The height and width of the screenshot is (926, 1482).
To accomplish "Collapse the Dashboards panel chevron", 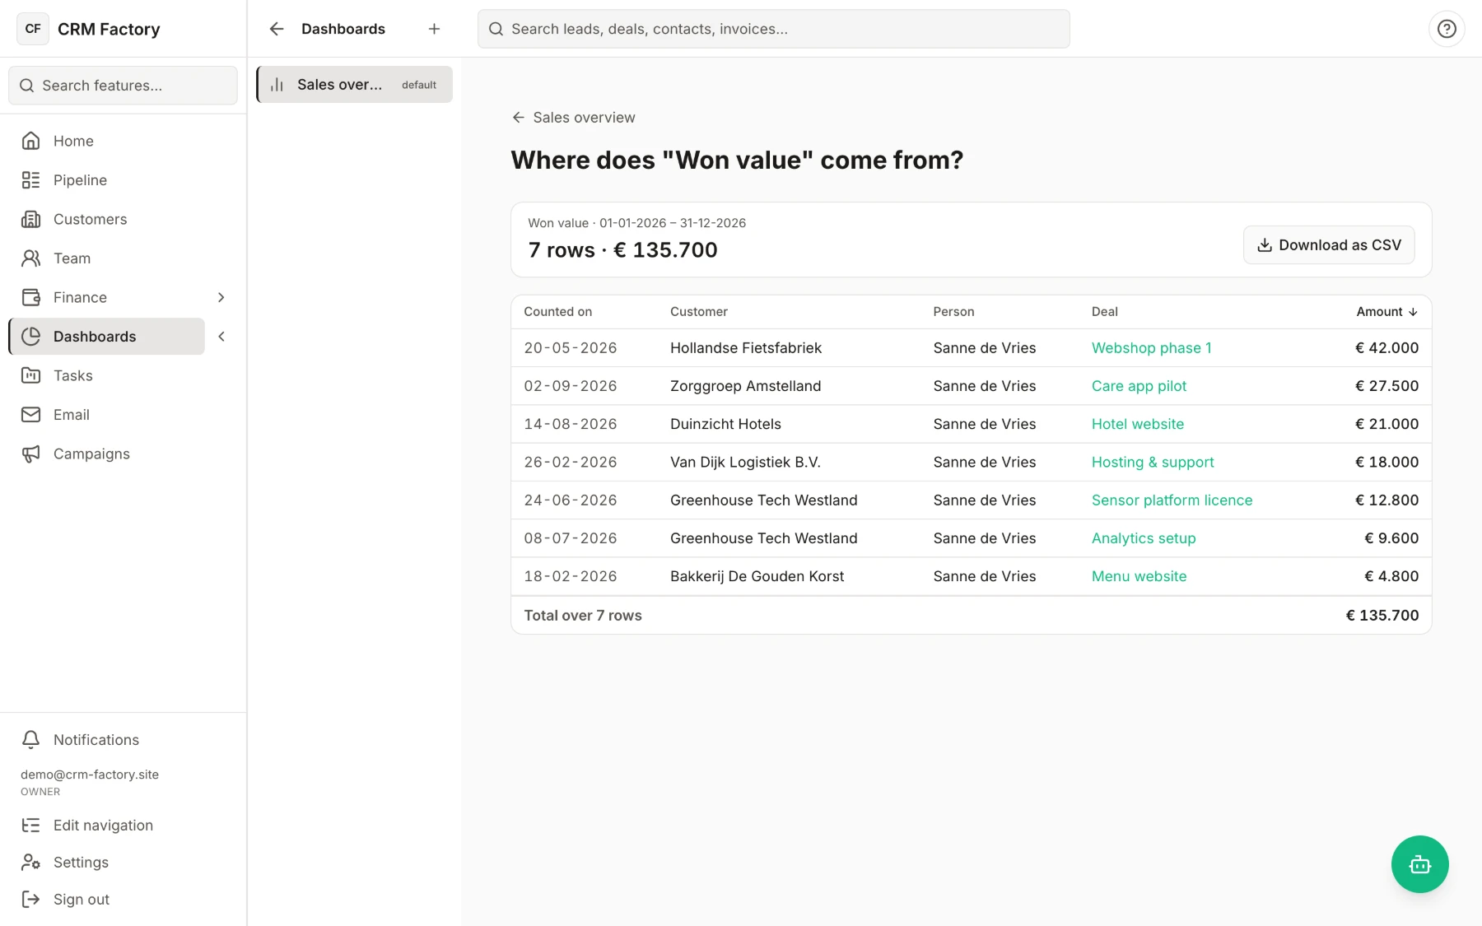I will click(221, 337).
